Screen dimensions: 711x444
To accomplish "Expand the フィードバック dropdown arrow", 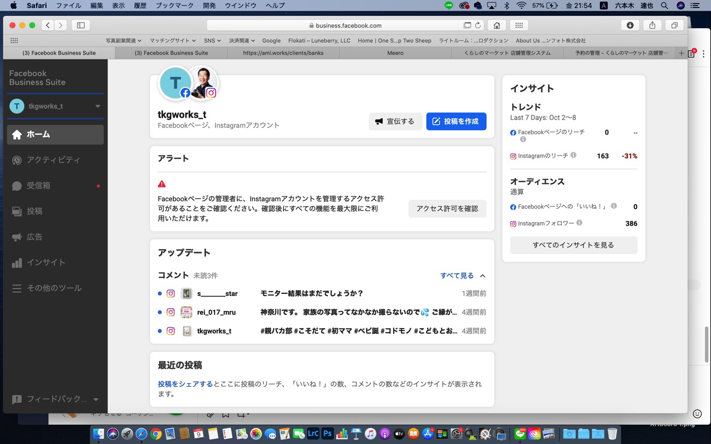I will pyautogui.click(x=96, y=400).
